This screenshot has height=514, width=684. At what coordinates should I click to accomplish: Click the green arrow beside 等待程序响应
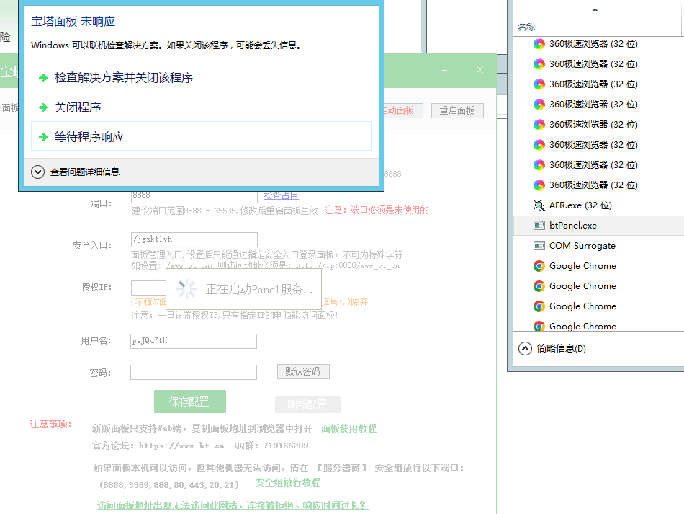click(43, 137)
